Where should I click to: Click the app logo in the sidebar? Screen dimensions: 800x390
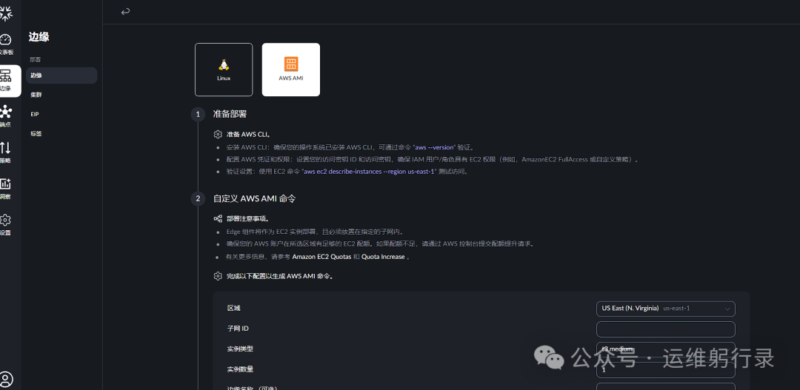coord(5,13)
